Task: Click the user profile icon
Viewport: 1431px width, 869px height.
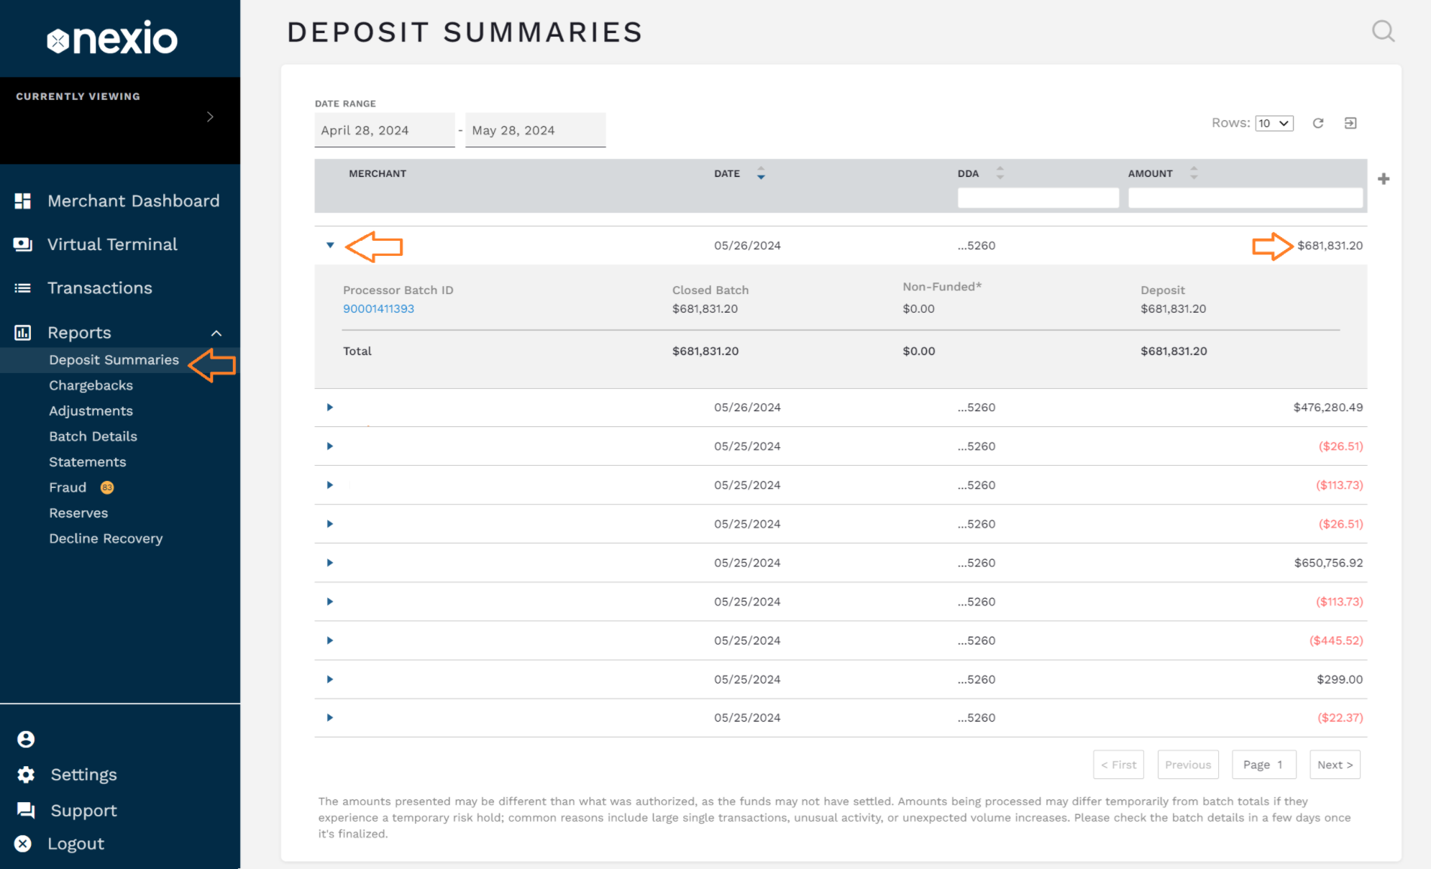Action: click(x=26, y=739)
